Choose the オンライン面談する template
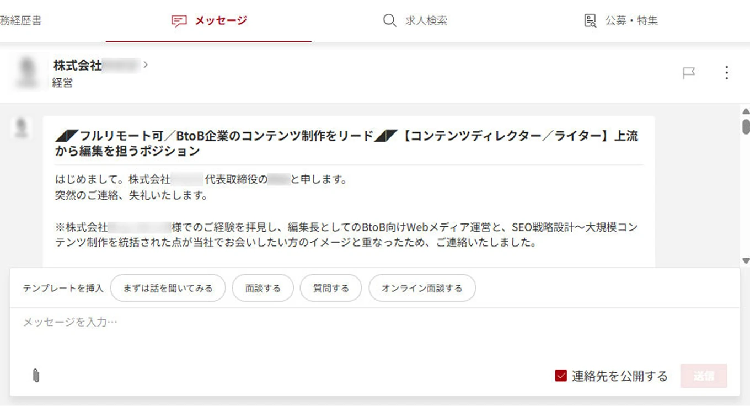Viewport: 750px width, 406px height. pyautogui.click(x=422, y=287)
